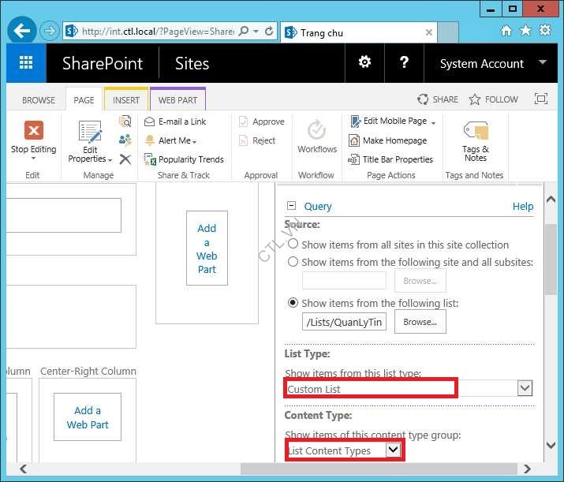
Task: Click the Help link in Query pane
Action: pyautogui.click(x=523, y=206)
